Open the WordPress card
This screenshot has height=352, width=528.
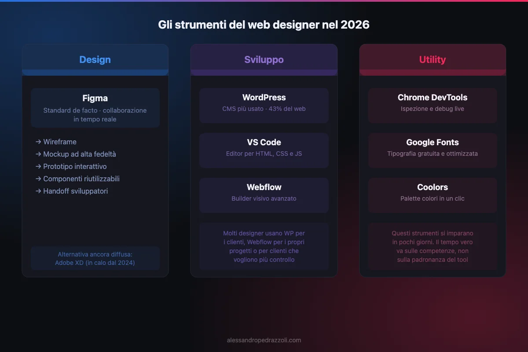(264, 106)
